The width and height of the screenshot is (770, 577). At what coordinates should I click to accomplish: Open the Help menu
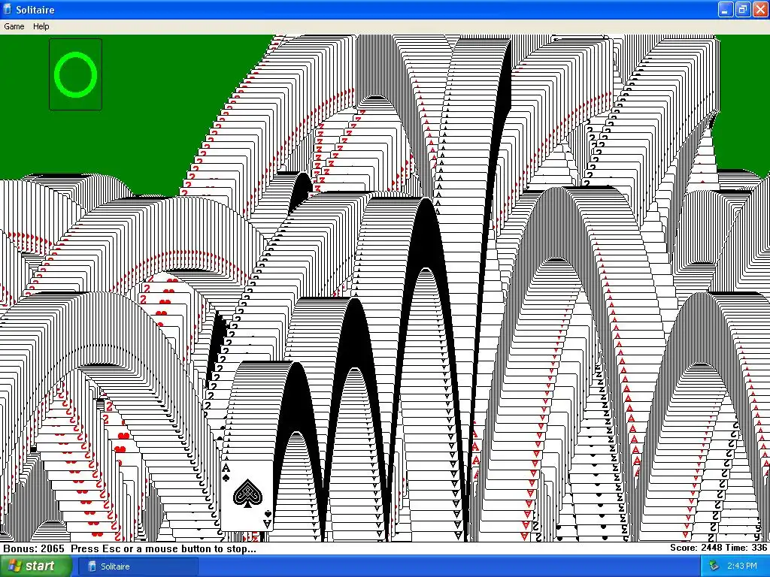(41, 26)
